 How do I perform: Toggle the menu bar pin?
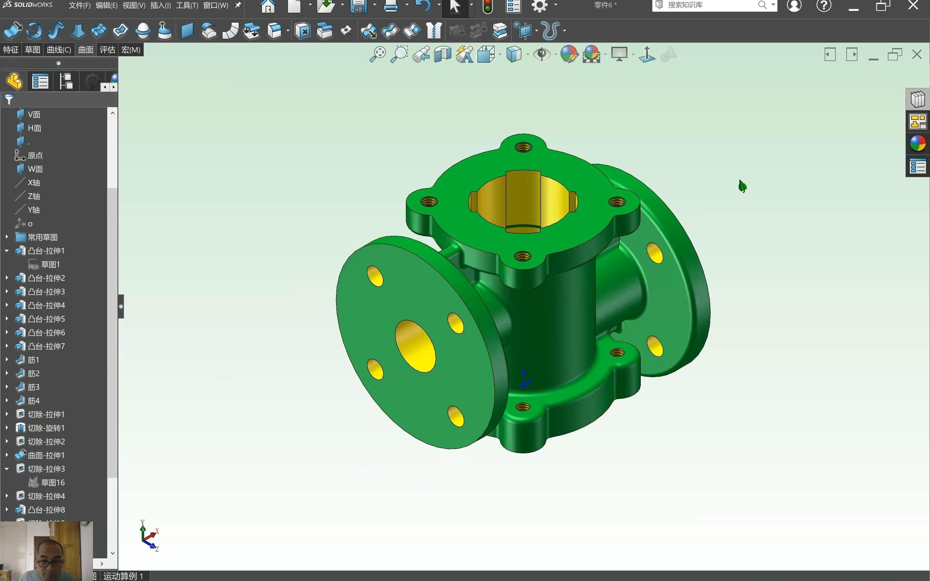click(x=238, y=5)
